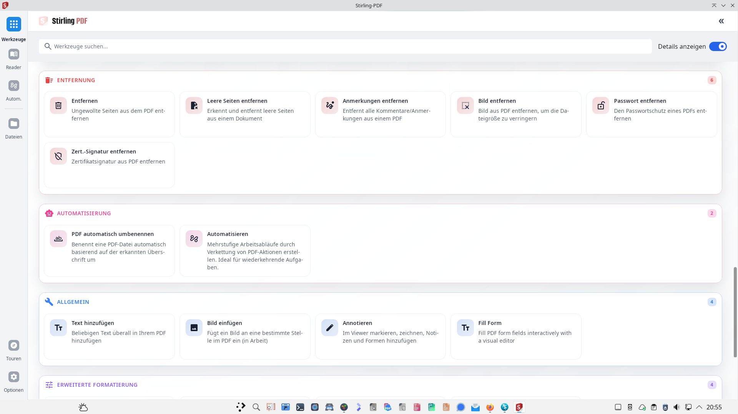This screenshot has height=414, width=738.
Task: Open Firefox from the taskbar
Action: pos(490,407)
